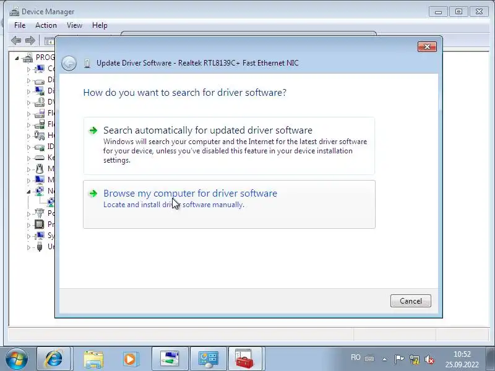Screen dimensions: 495x371
Task: Switch to the Control Panel taskbar window
Action: pyautogui.click(x=208, y=359)
